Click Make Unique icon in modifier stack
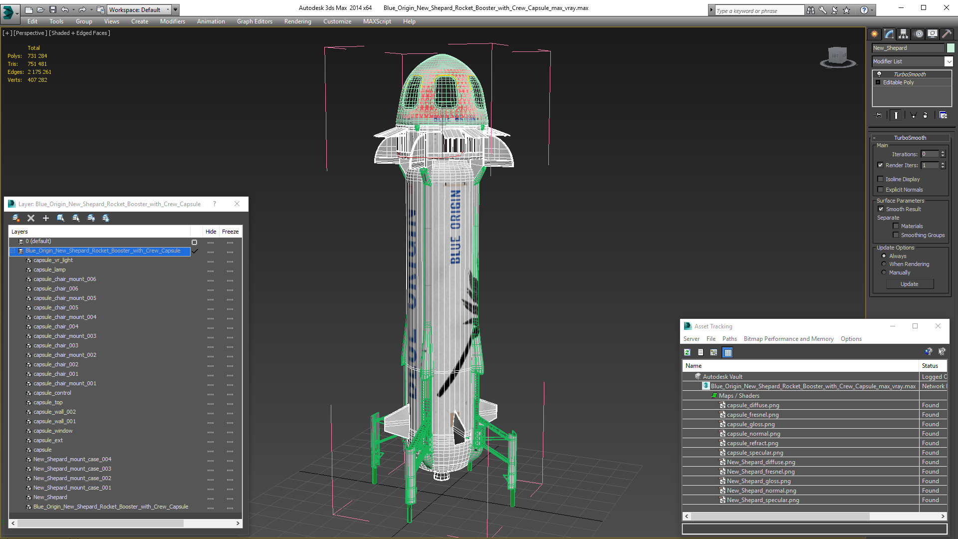The width and height of the screenshot is (958, 539). pyautogui.click(x=914, y=115)
